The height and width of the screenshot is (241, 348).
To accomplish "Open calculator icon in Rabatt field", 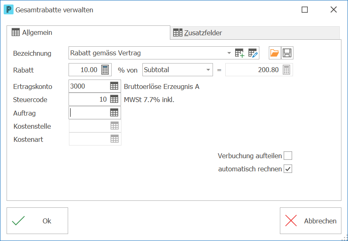I will (x=105, y=70).
